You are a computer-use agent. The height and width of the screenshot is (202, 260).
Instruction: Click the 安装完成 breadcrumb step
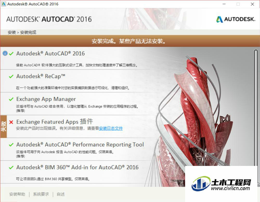click(28, 32)
